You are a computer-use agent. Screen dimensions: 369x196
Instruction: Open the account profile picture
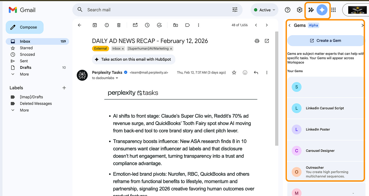pyautogui.click(x=357, y=10)
